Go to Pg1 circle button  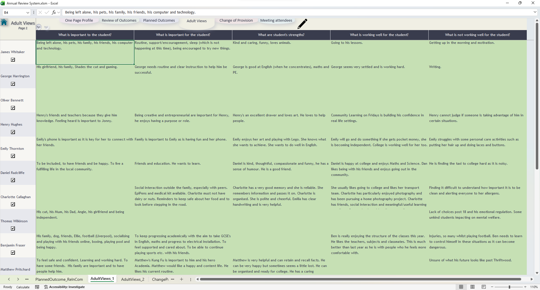(39, 27)
